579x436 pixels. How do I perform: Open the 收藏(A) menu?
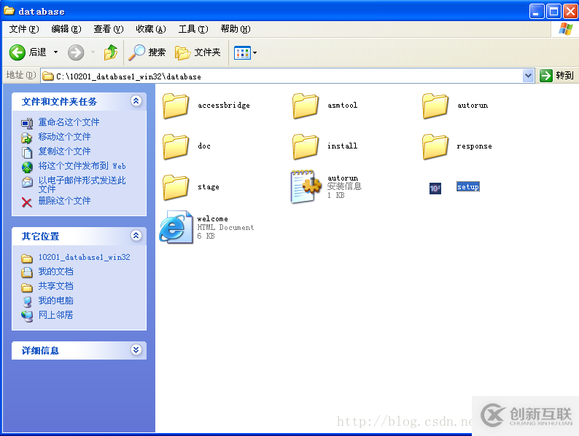point(151,28)
